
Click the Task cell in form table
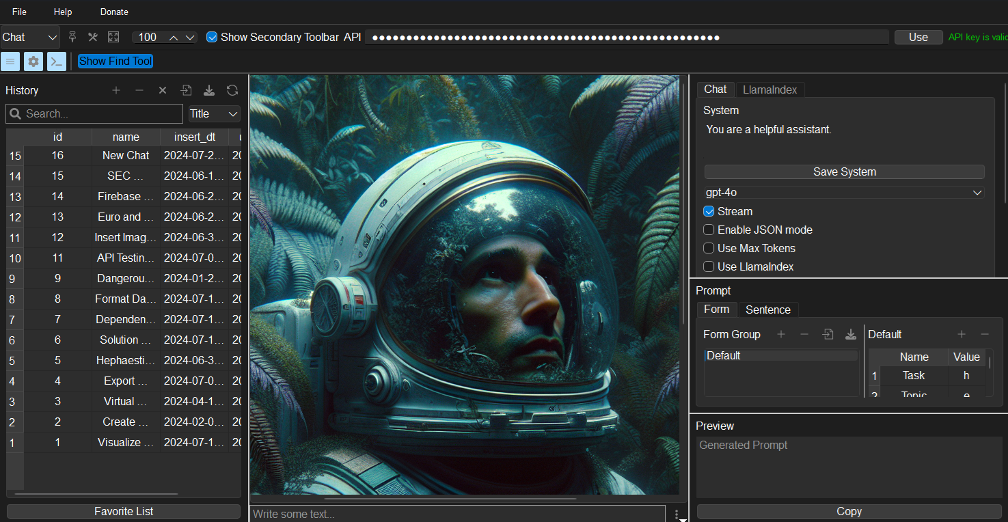click(x=914, y=375)
